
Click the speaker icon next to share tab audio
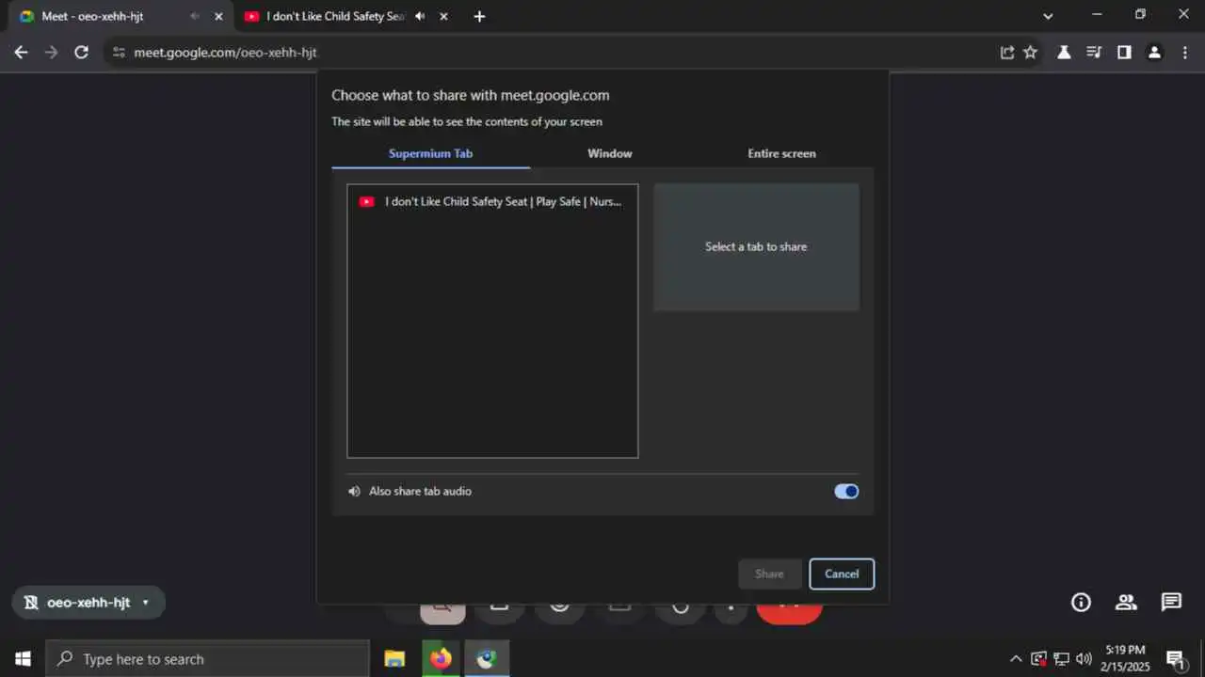tap(354, 491)
